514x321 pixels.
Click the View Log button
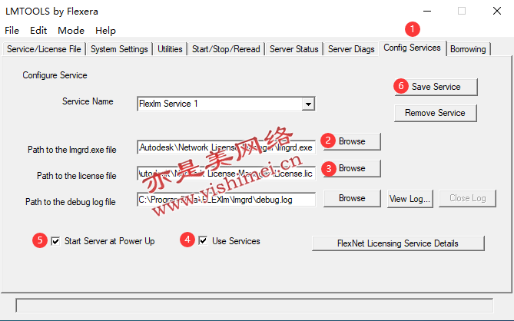tap(410, 198)
